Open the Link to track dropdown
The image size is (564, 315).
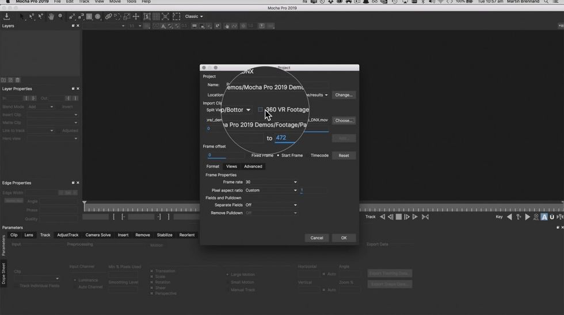click(x=41, y=130)
